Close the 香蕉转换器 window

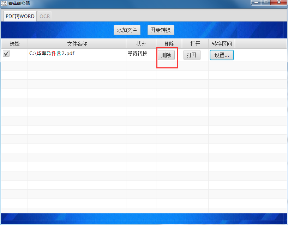click(279, 2)
